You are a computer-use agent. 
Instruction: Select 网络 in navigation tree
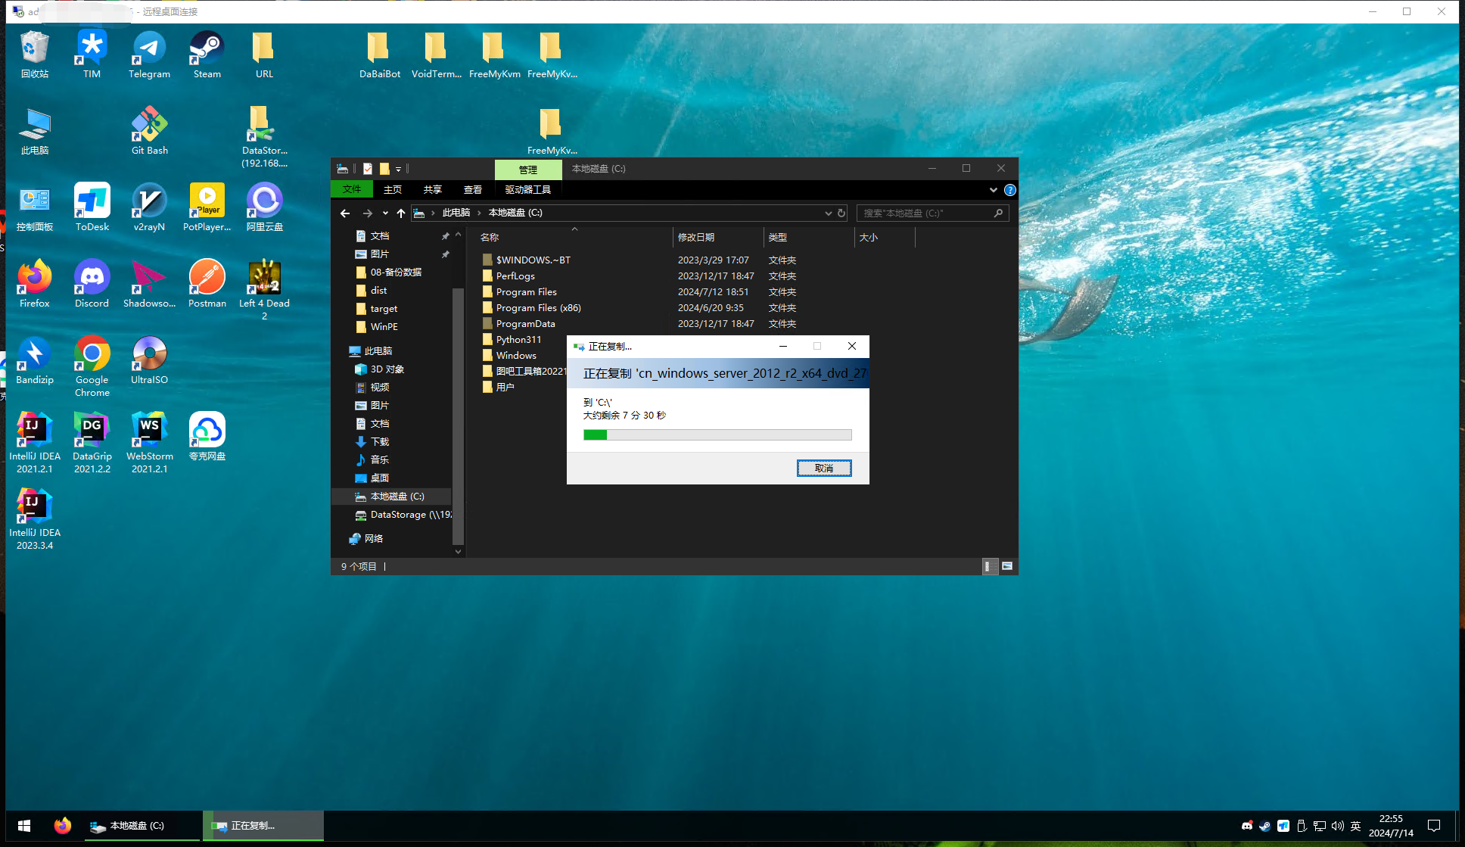pyautogui.click(x=366, y=539)
